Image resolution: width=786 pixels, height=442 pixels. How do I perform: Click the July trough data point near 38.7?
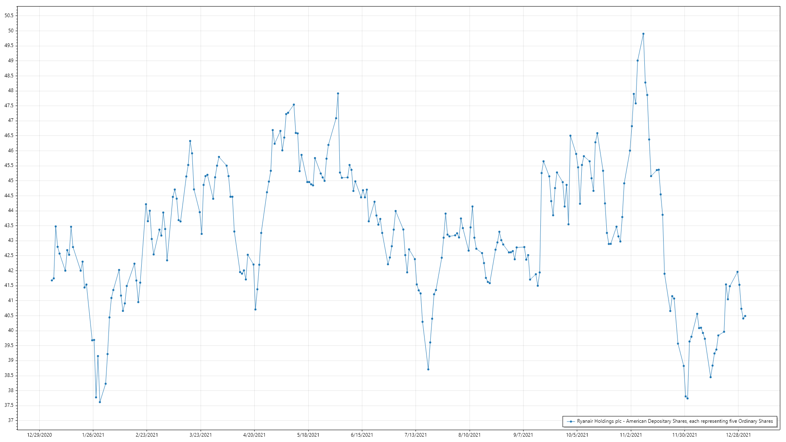click(428, 369)
